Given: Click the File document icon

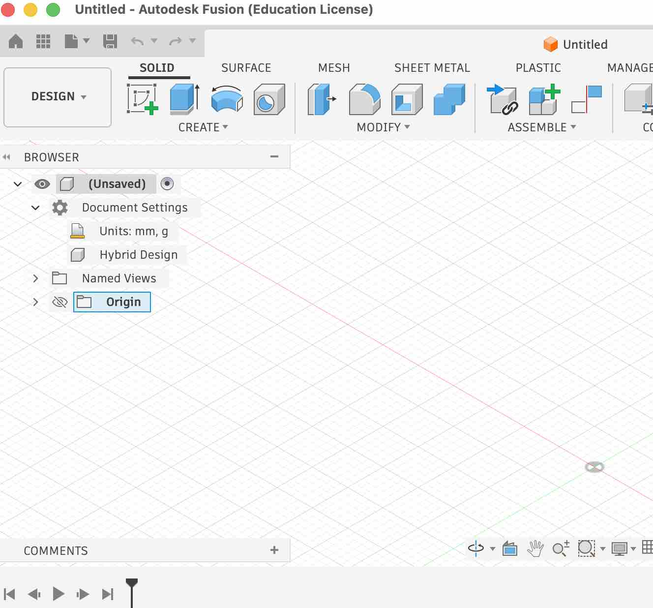Looking at the screenshot, I should [71, 41].
